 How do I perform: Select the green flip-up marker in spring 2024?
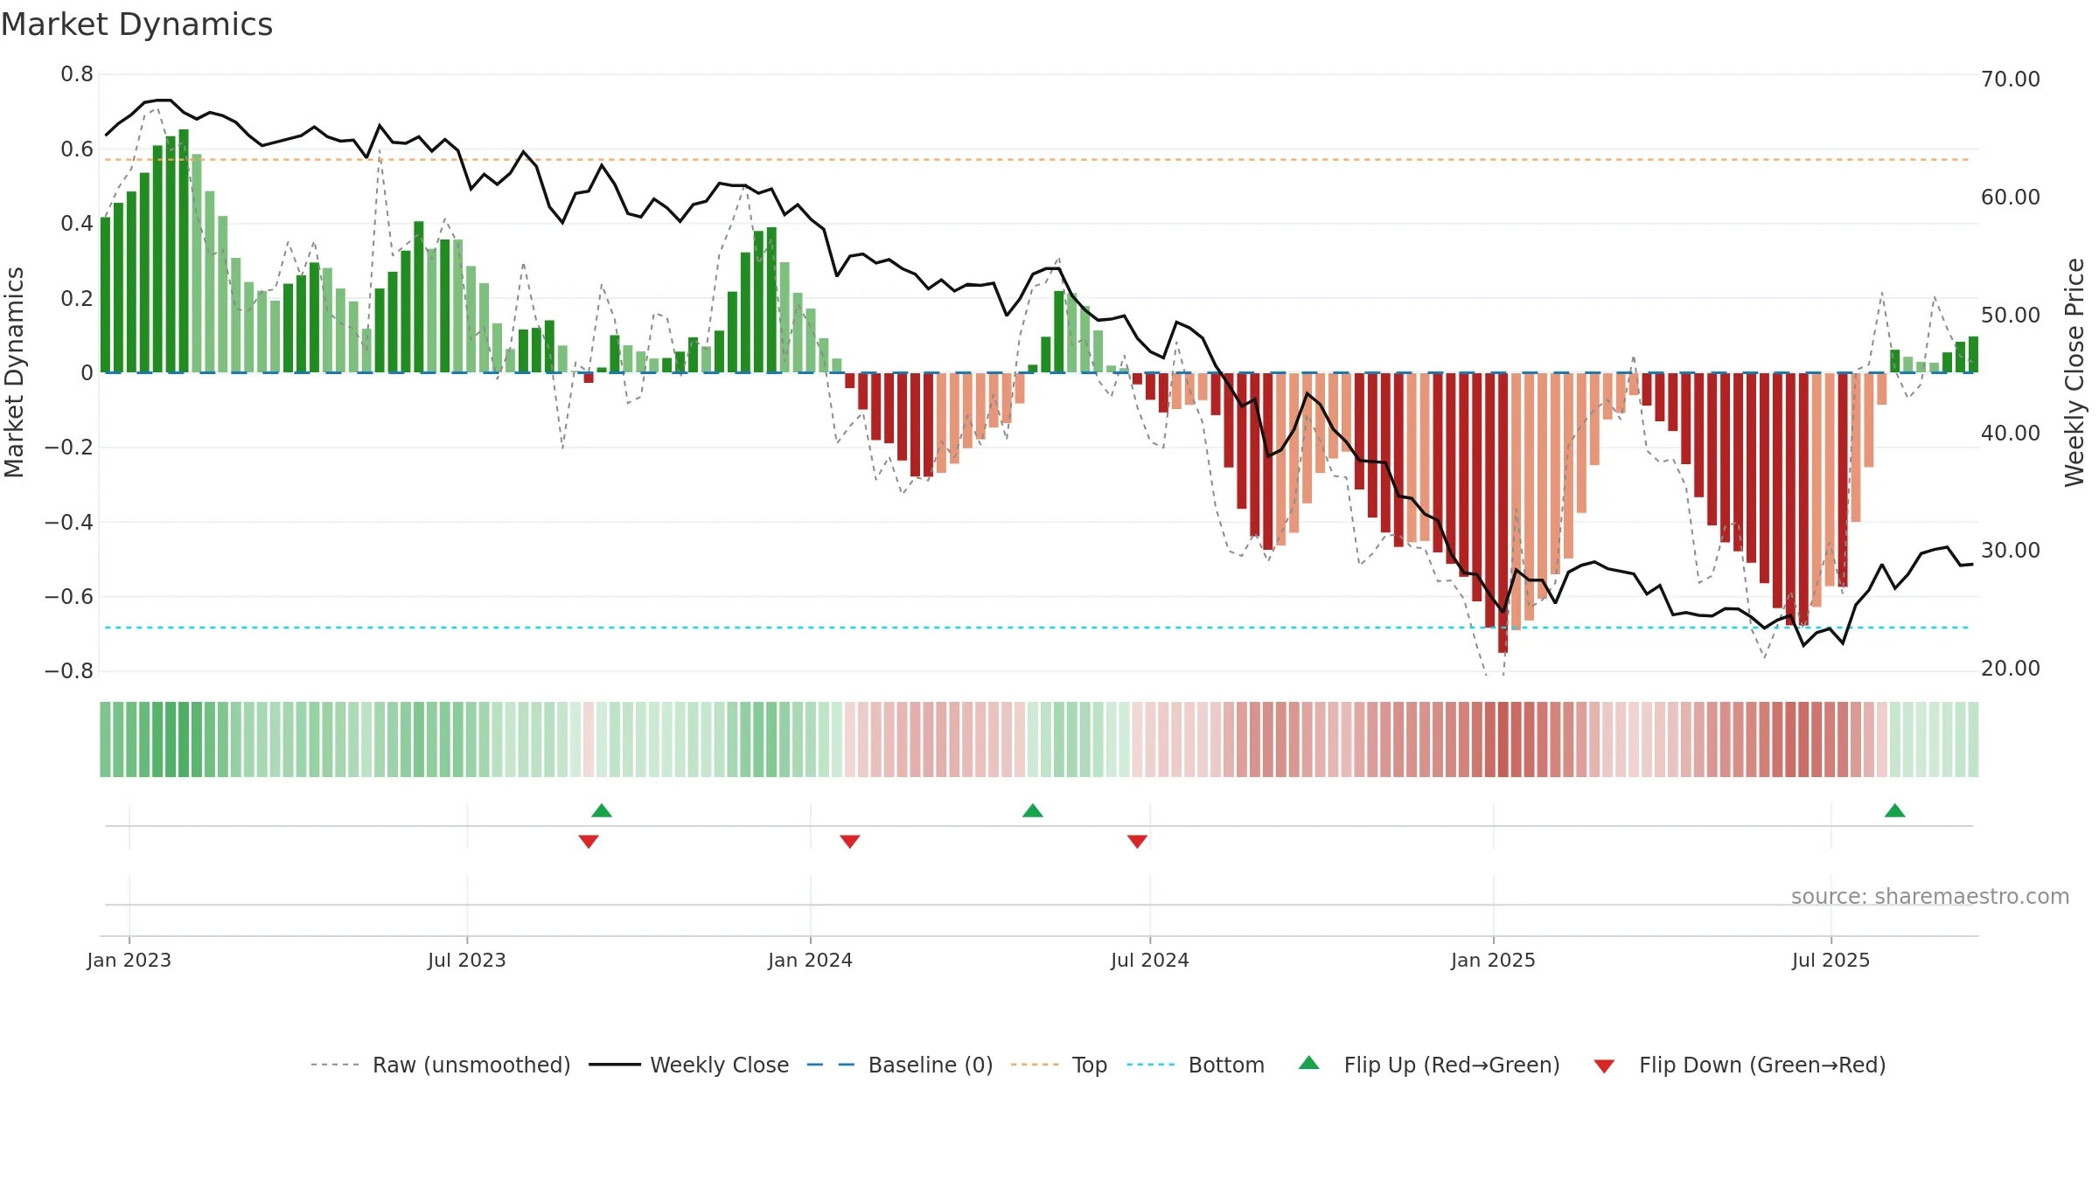click(1033, 810)
